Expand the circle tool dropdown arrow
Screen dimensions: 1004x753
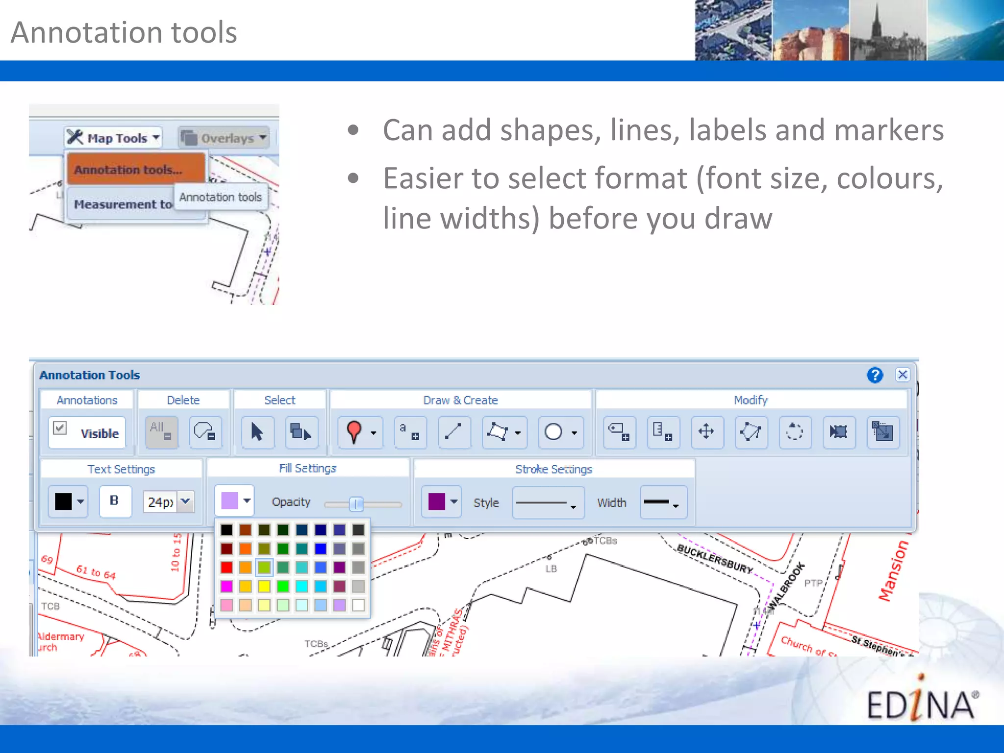(x=574, y=433)
